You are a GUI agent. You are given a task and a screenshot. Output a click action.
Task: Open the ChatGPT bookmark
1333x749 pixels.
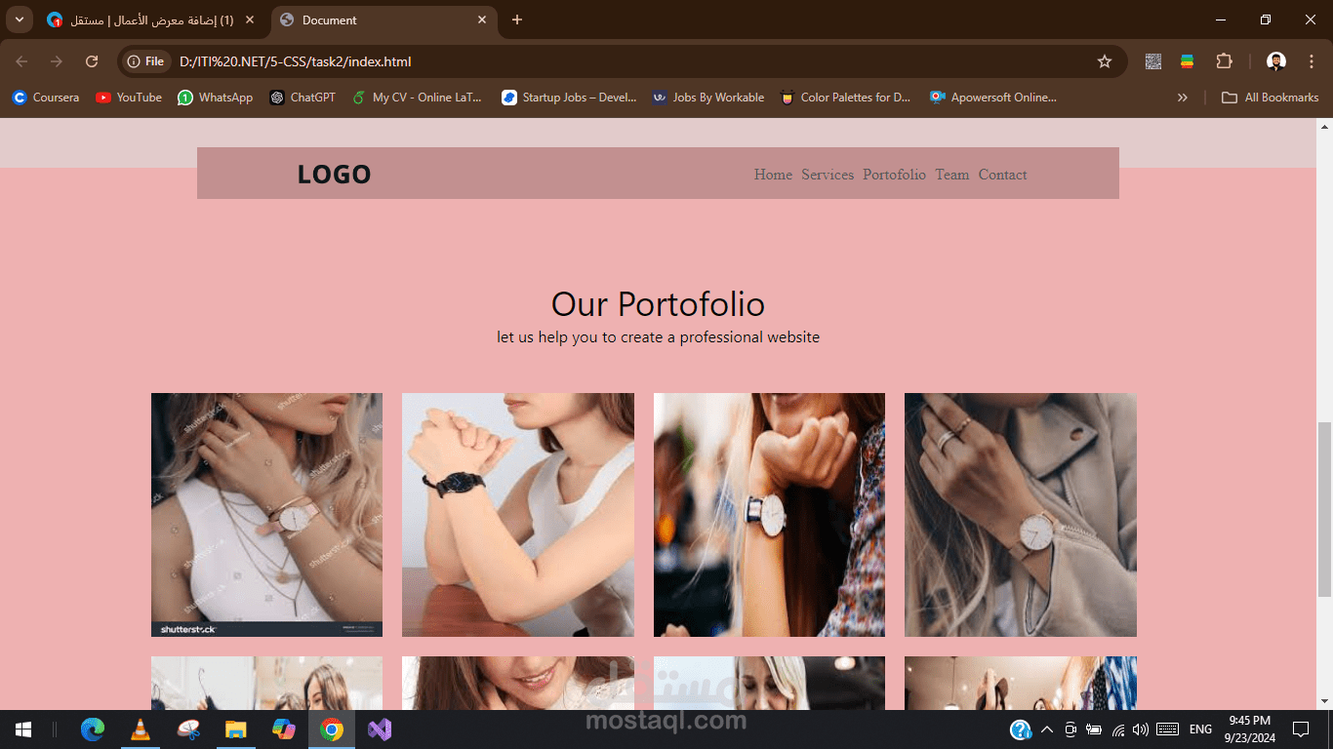[x=302, y=97]
